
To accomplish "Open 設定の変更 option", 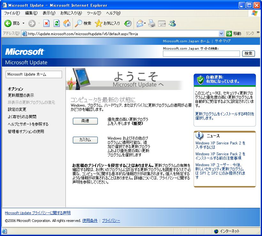I will tap(17, 110).
